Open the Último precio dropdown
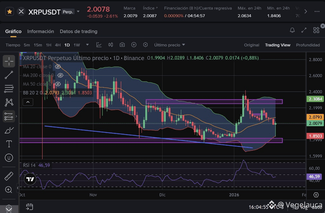Viewport: 325px width, 213px height. point(169,45)
